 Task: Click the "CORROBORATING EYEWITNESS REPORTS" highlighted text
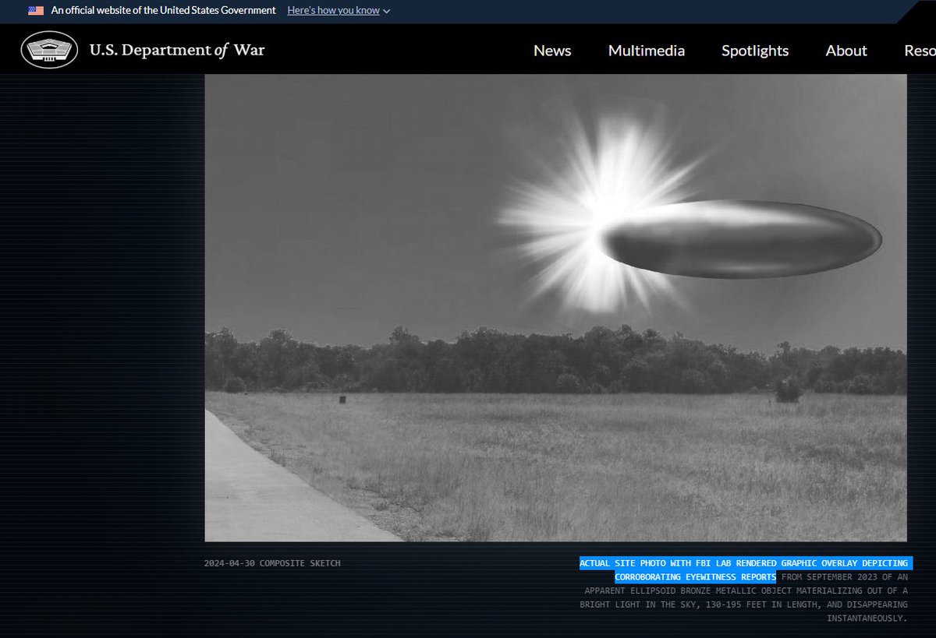click(x=696, y=577)
